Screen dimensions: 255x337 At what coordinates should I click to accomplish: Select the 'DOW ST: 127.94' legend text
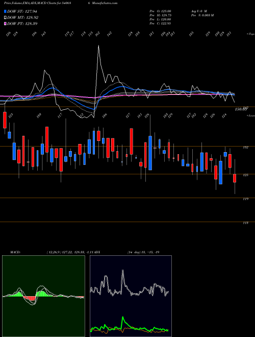pos(22,11)
